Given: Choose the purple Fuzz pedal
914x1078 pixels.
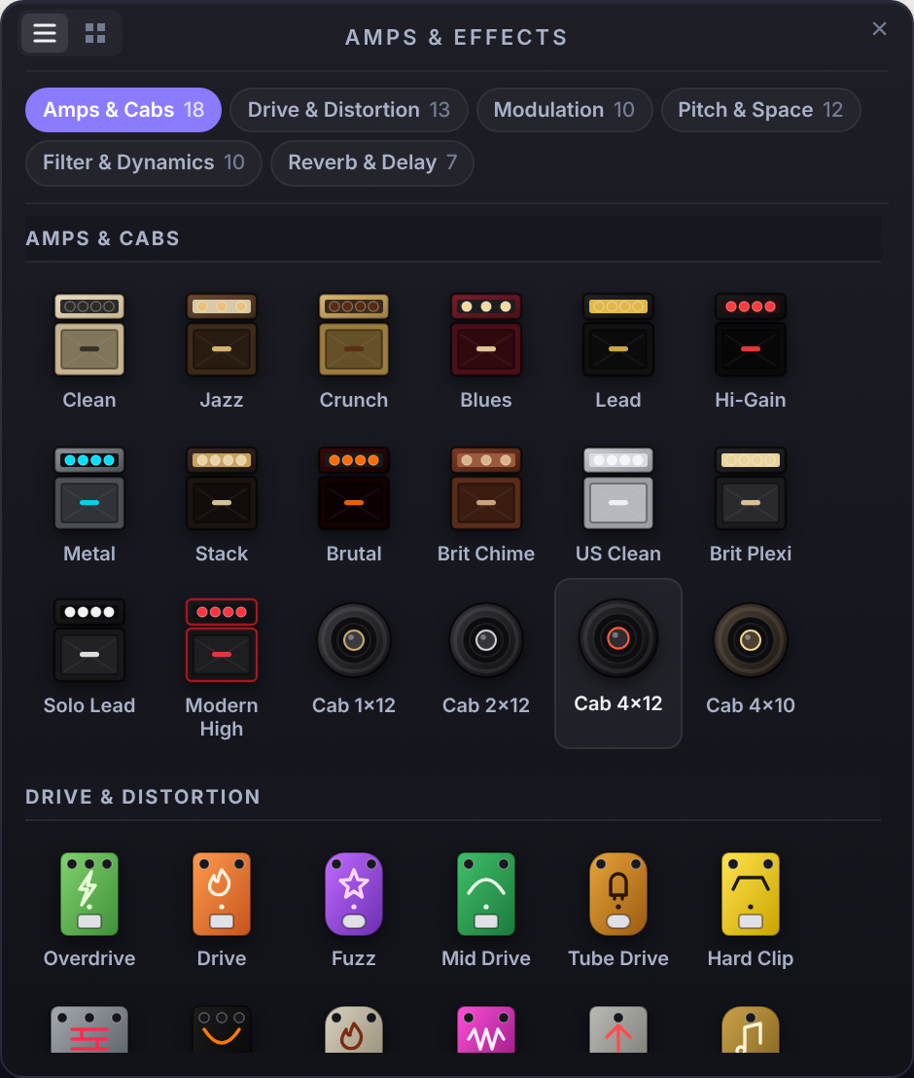Looking at the screenshot, I should coord(354,910).
